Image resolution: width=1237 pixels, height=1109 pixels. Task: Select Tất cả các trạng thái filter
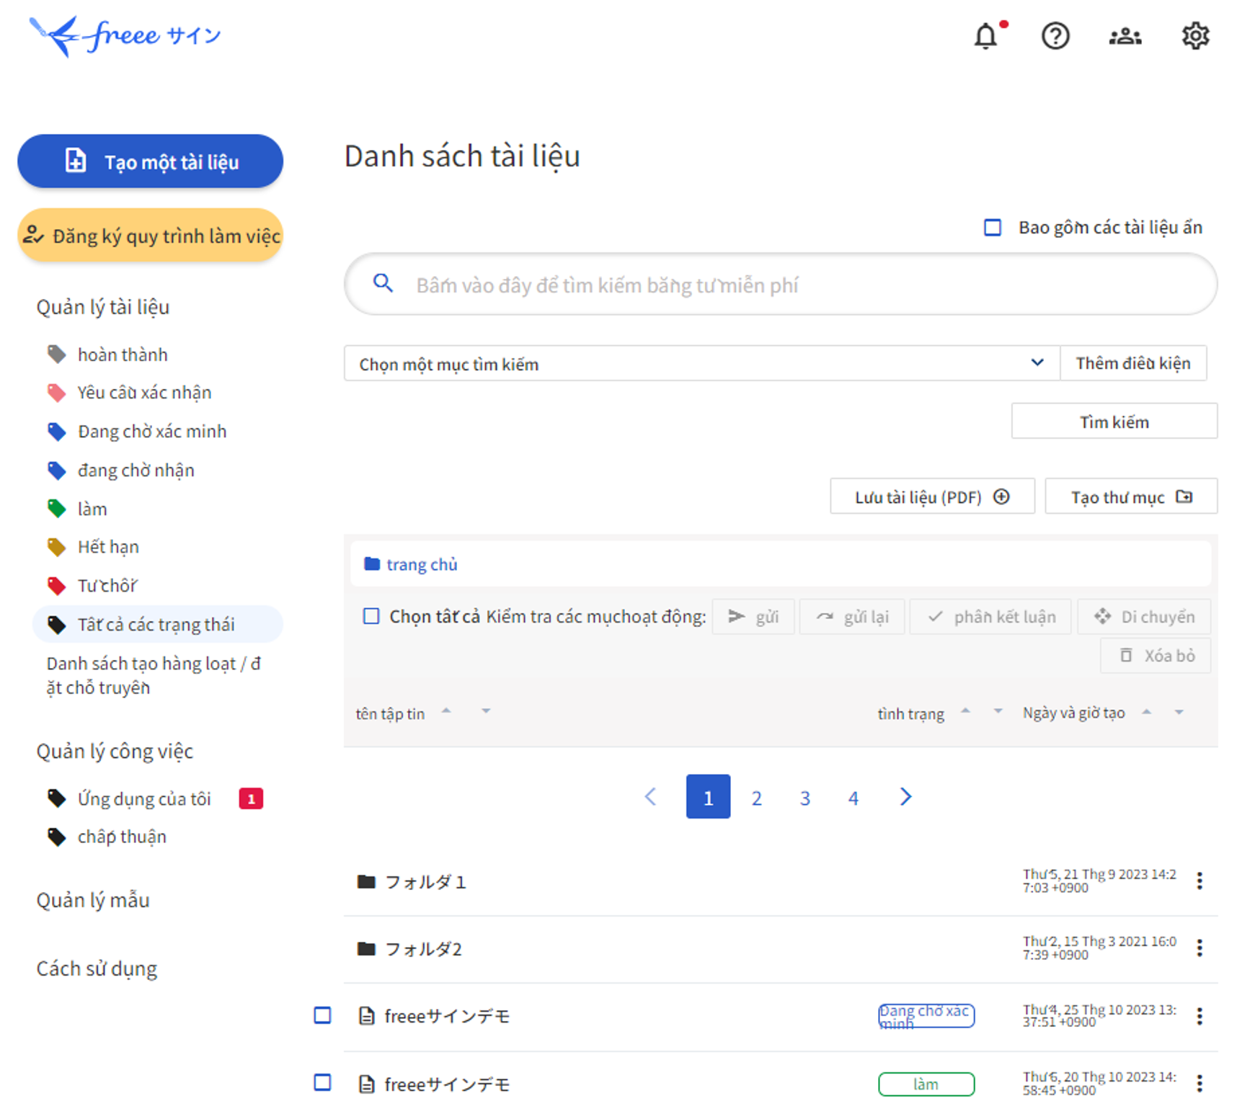[x=157, y=624]
